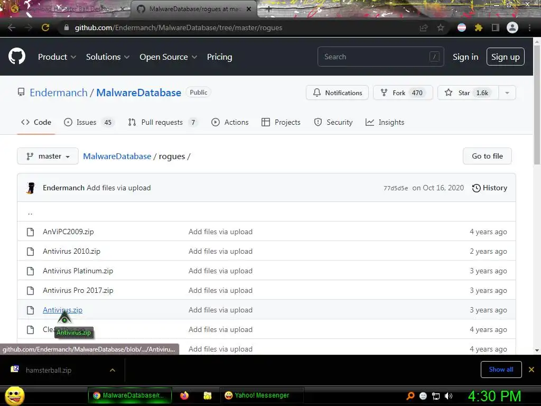Image resolution: width=541 pixels, height=406 pixels.
Task: Click file icon beside AnViPC2009.zip
Action: [x=30, y=232]
